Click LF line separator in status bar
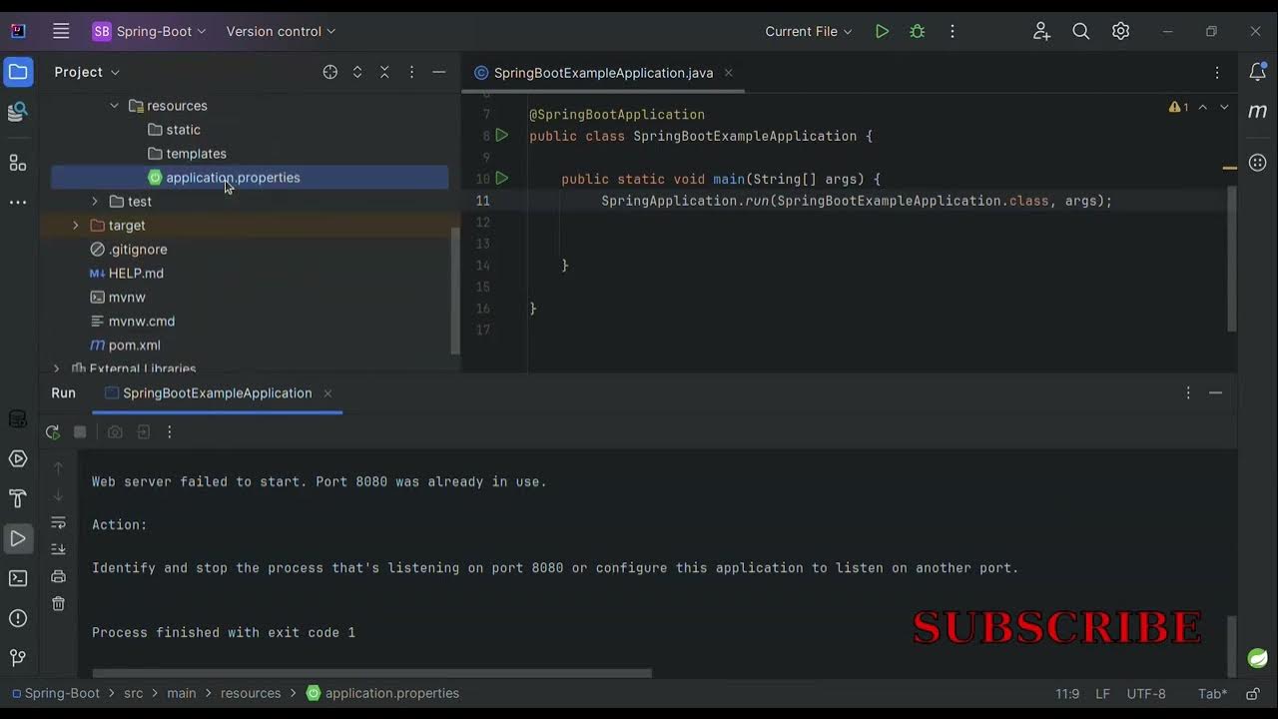The width and height of the screenshot is (1278, 719). pos(1102,693)
